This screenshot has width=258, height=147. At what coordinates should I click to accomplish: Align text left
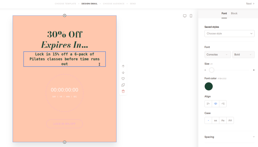coord(208,104)
